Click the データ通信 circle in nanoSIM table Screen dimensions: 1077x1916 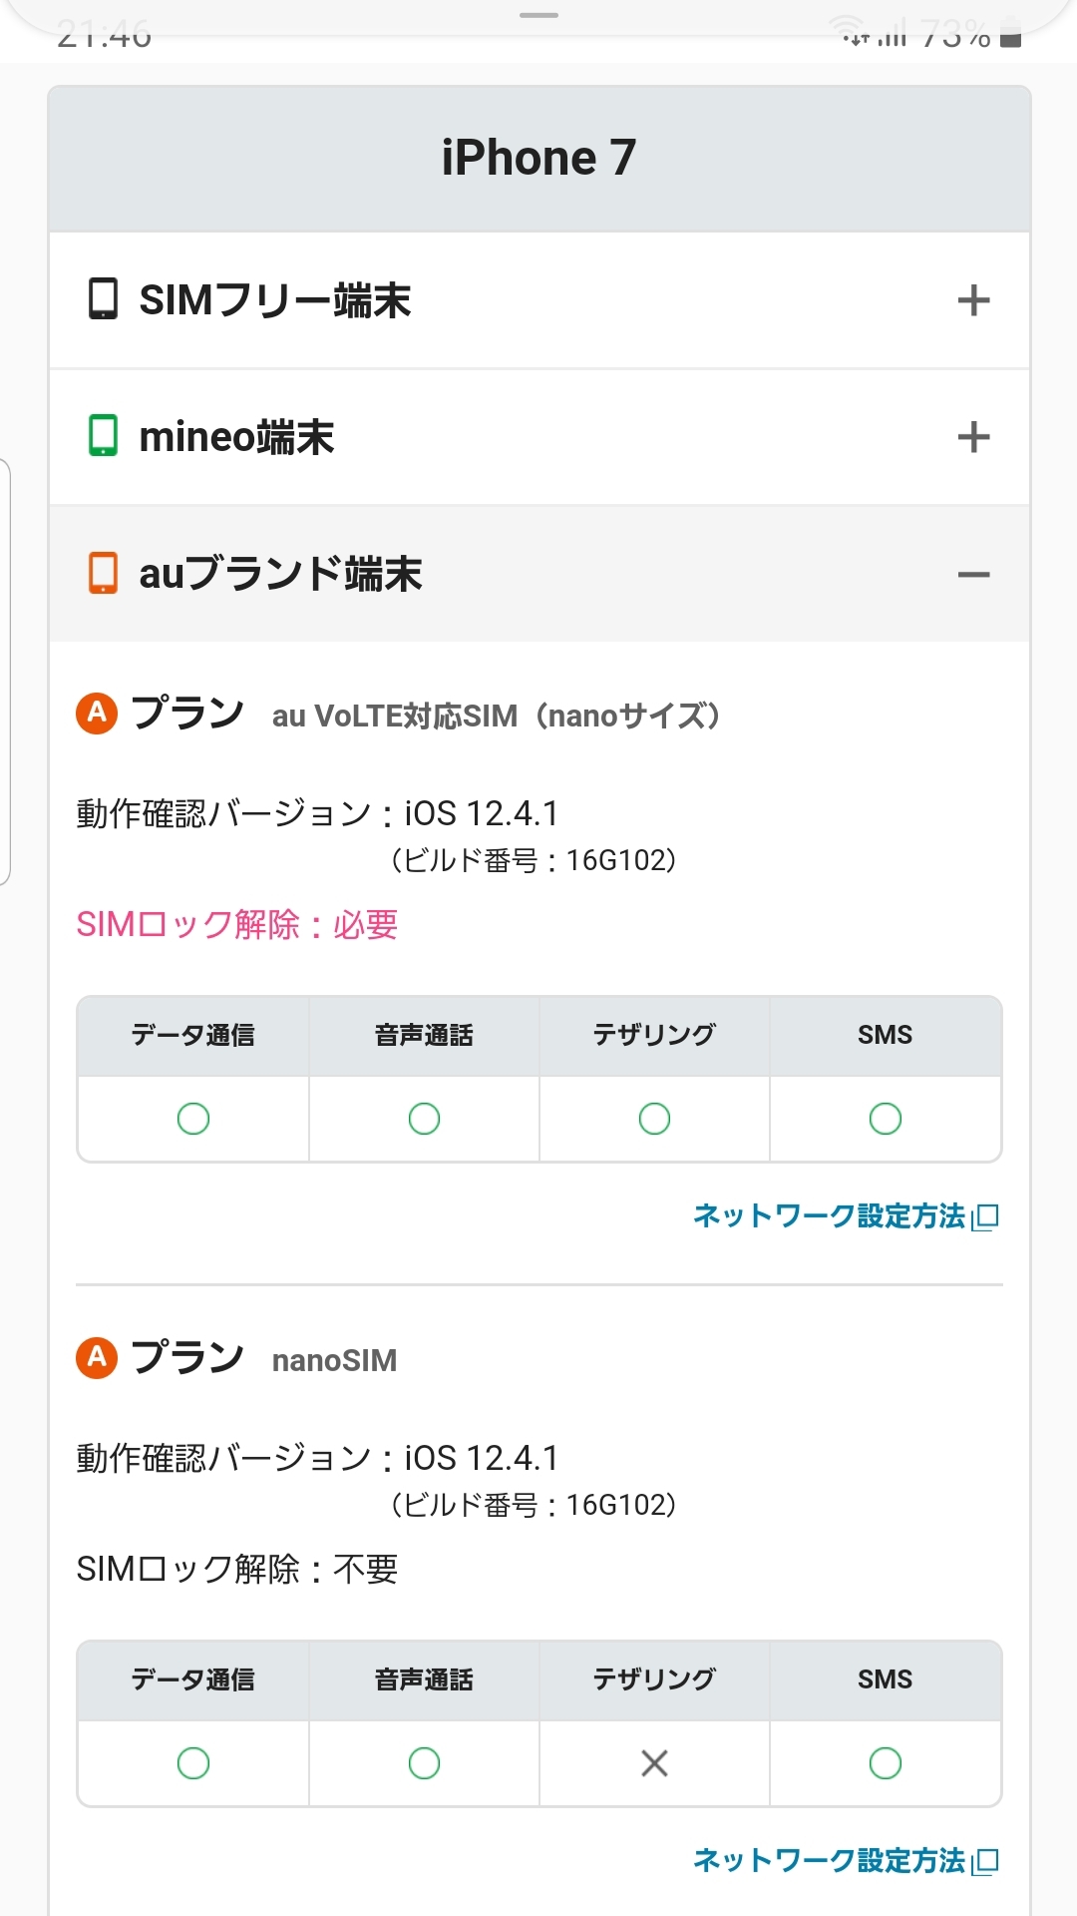click(193, 1763)
